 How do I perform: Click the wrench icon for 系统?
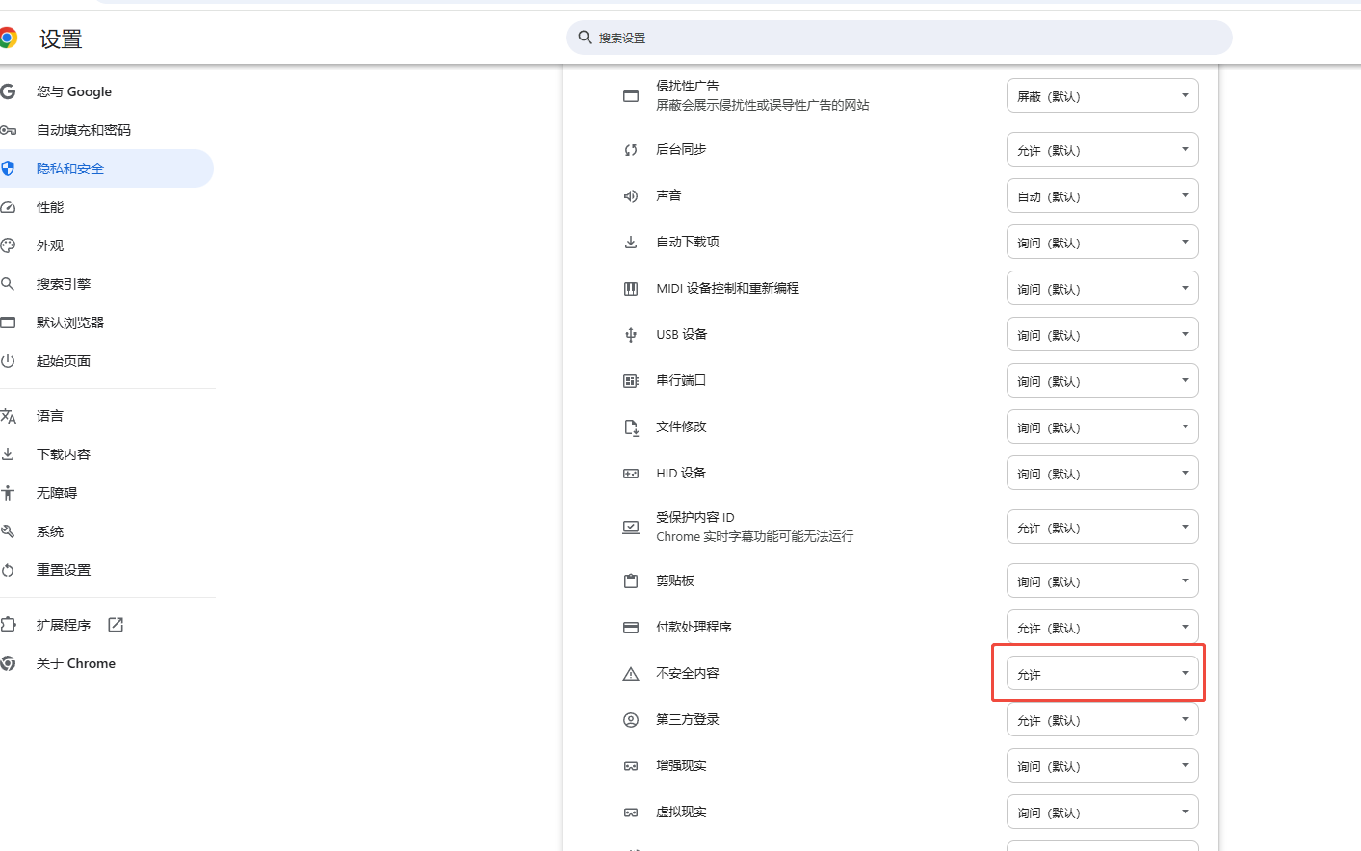point(8,531)
